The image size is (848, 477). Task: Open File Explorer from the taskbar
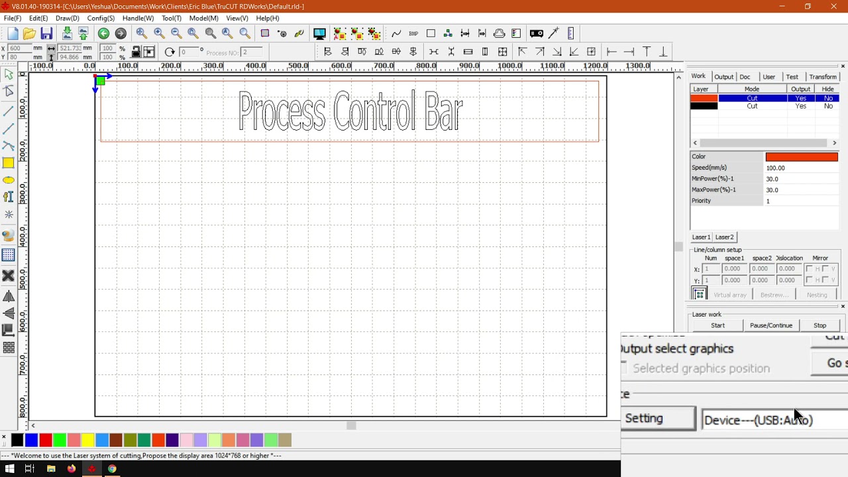(x=51, y=469)
